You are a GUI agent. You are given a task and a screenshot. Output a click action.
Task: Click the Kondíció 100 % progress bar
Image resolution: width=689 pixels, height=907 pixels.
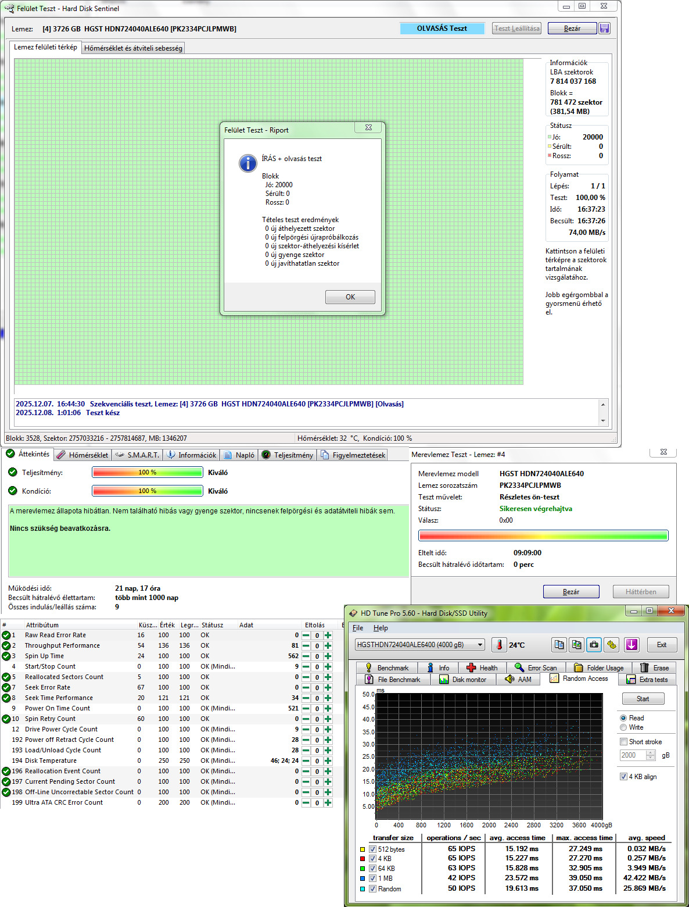point(148,491)
